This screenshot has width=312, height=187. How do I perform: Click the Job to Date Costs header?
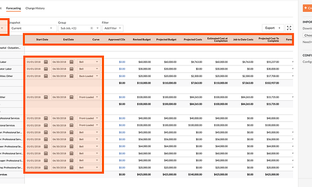(x=243, y=39)
